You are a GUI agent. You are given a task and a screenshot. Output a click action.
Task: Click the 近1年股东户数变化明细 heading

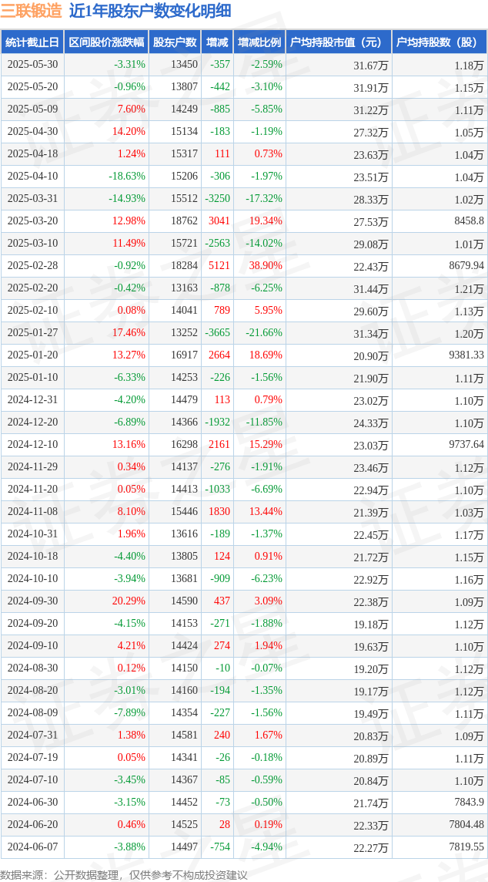click(151, 12)
